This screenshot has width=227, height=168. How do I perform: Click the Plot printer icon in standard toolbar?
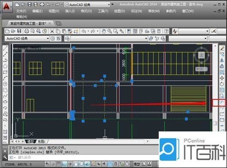[27, 31]
